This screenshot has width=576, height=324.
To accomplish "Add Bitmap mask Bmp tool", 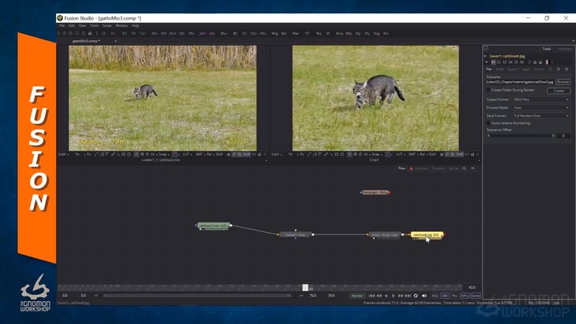I will click(339, 33).
